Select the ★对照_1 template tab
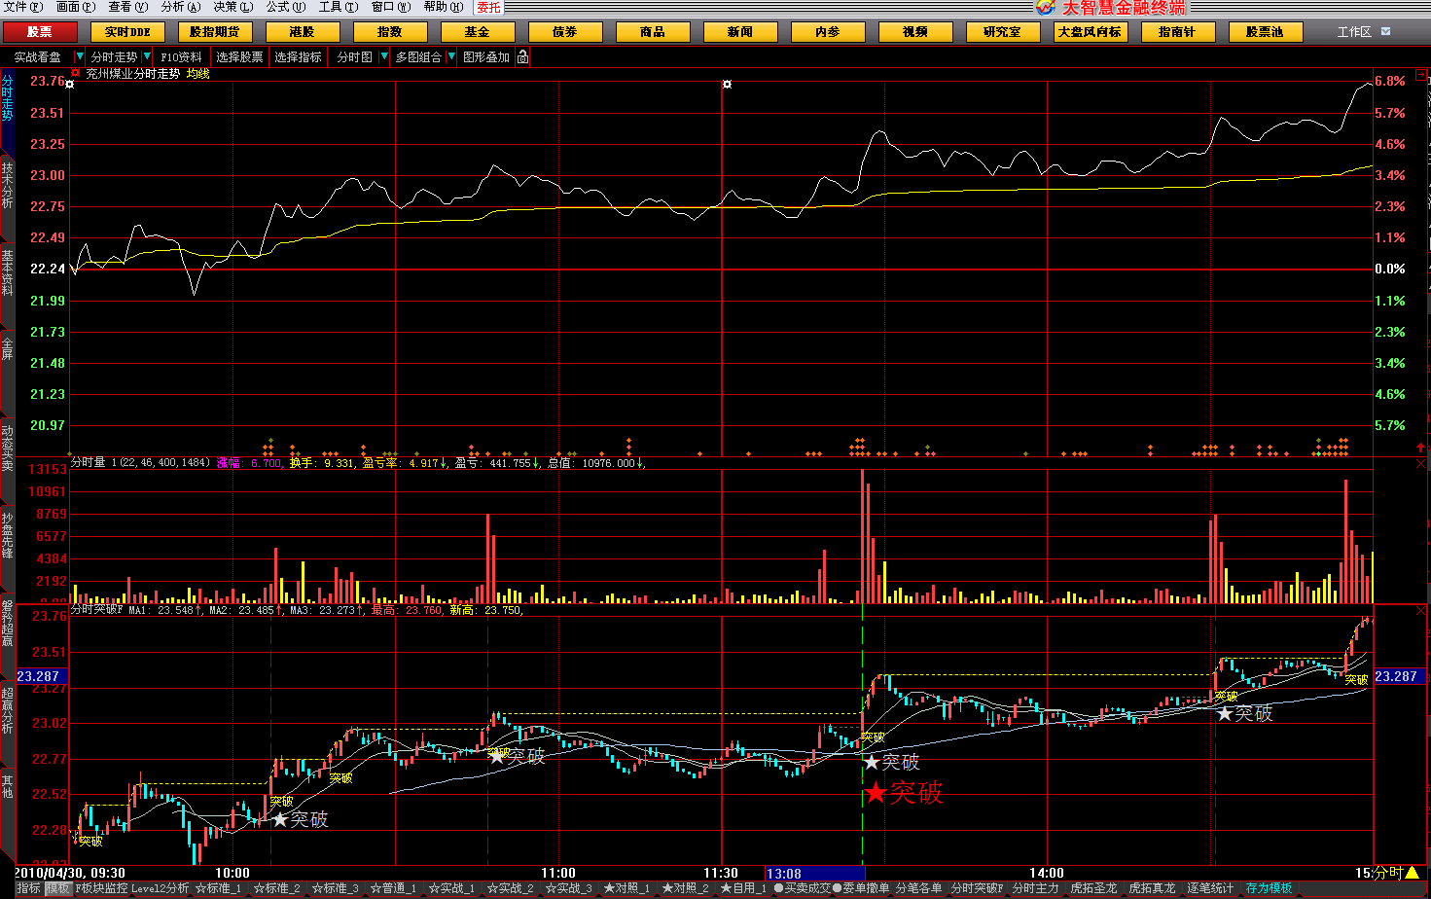Screen dimensions: 1431x899 626,888
